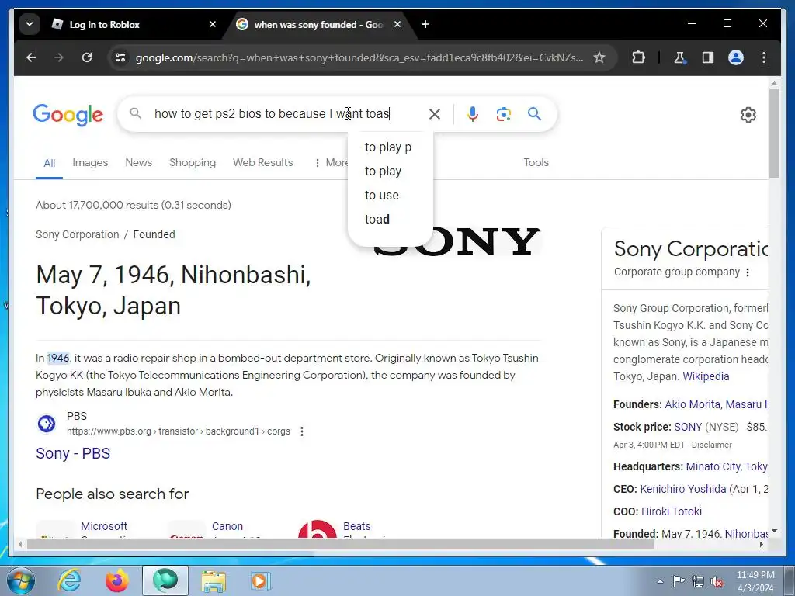The height and width of the screenshot is (596, 795).
Task: Click the Kenichiro Yoshida CEO link
Action: [682, 489]
